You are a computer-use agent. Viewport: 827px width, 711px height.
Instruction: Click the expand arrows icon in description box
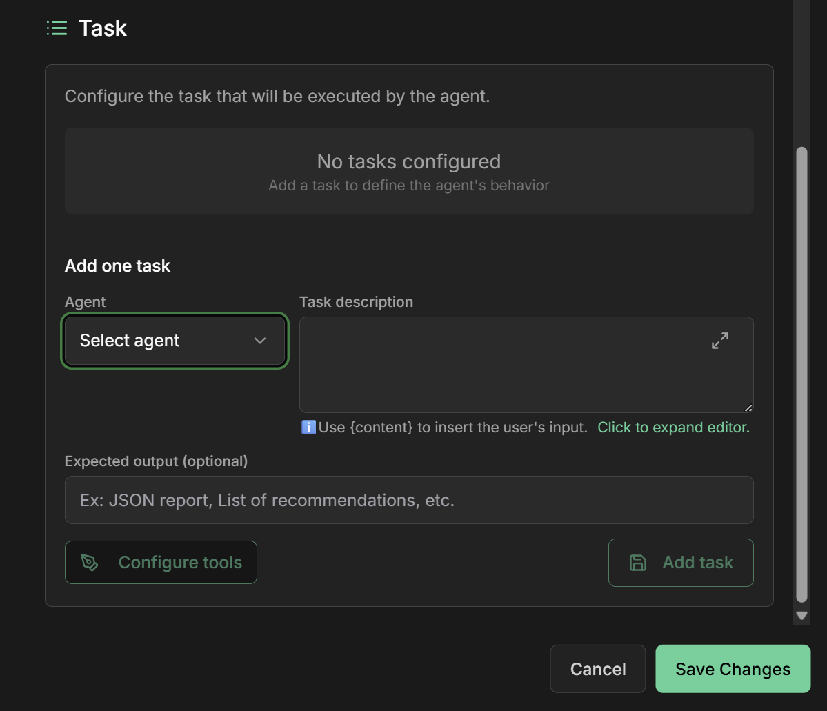coord(719,340)
